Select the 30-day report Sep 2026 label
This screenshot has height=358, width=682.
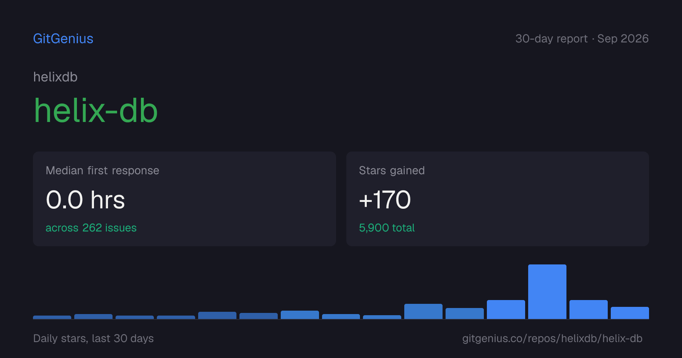click(x=582, y=39)
